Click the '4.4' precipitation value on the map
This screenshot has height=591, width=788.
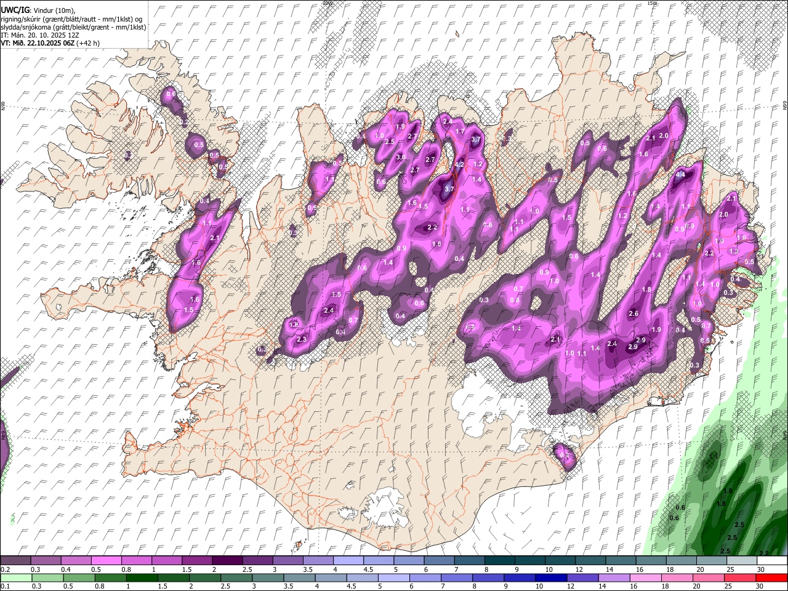pyautogui.click(x=680, y=175)
